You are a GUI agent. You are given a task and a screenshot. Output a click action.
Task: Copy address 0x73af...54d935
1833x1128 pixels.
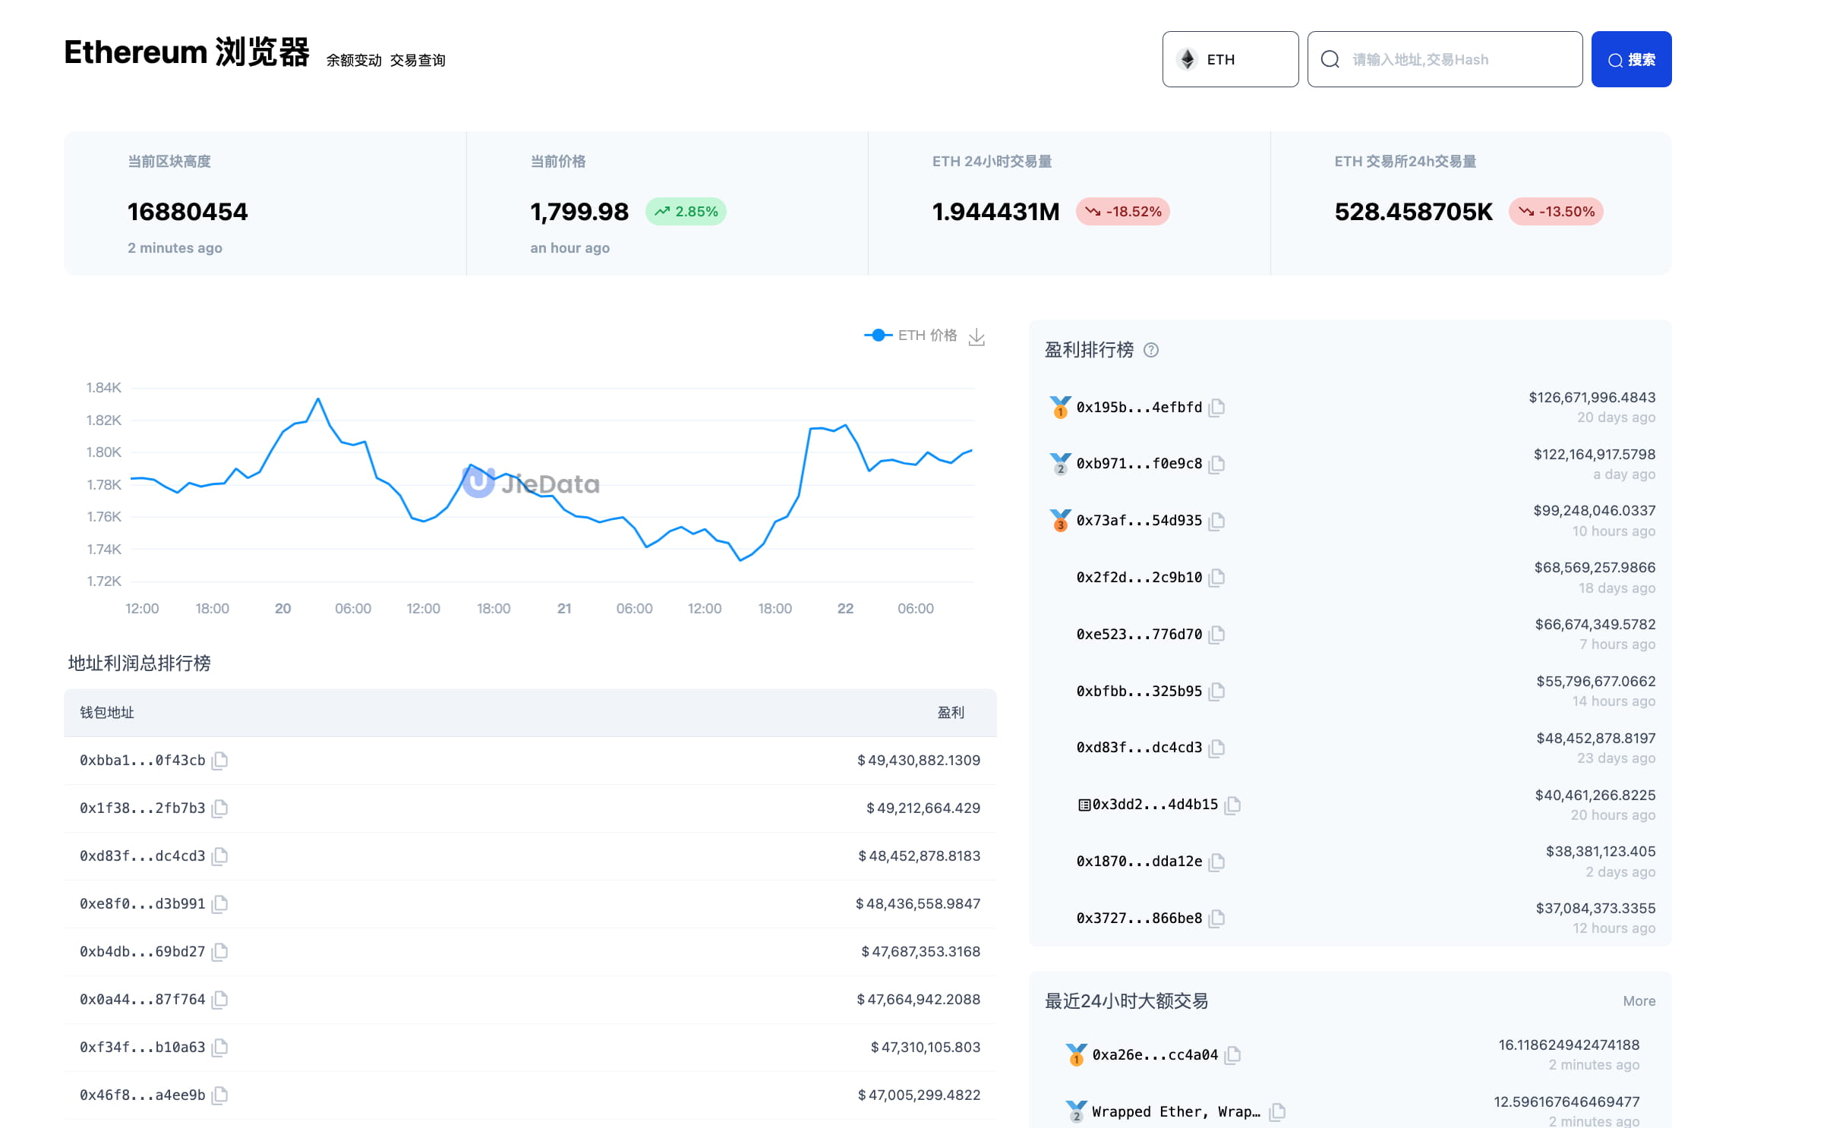[1216, 521]
